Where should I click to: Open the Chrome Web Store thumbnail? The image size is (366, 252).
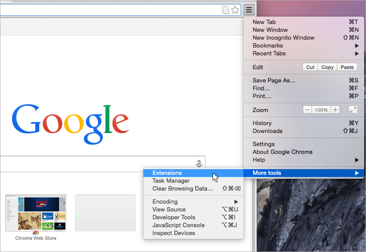[x=36, y=213]
